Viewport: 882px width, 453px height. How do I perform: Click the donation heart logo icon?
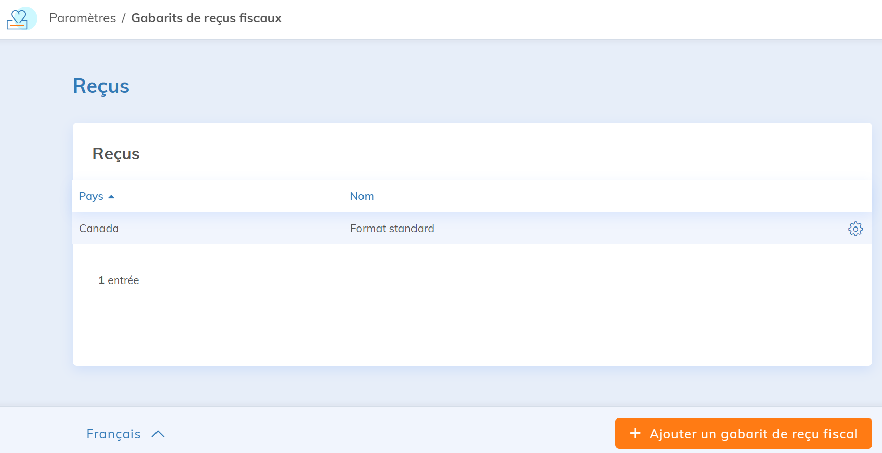(x=21, y=19)
